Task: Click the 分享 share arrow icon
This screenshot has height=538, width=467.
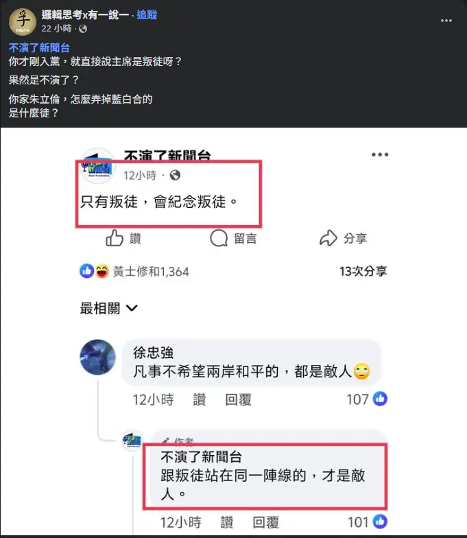Action: [x=328, y=237]
